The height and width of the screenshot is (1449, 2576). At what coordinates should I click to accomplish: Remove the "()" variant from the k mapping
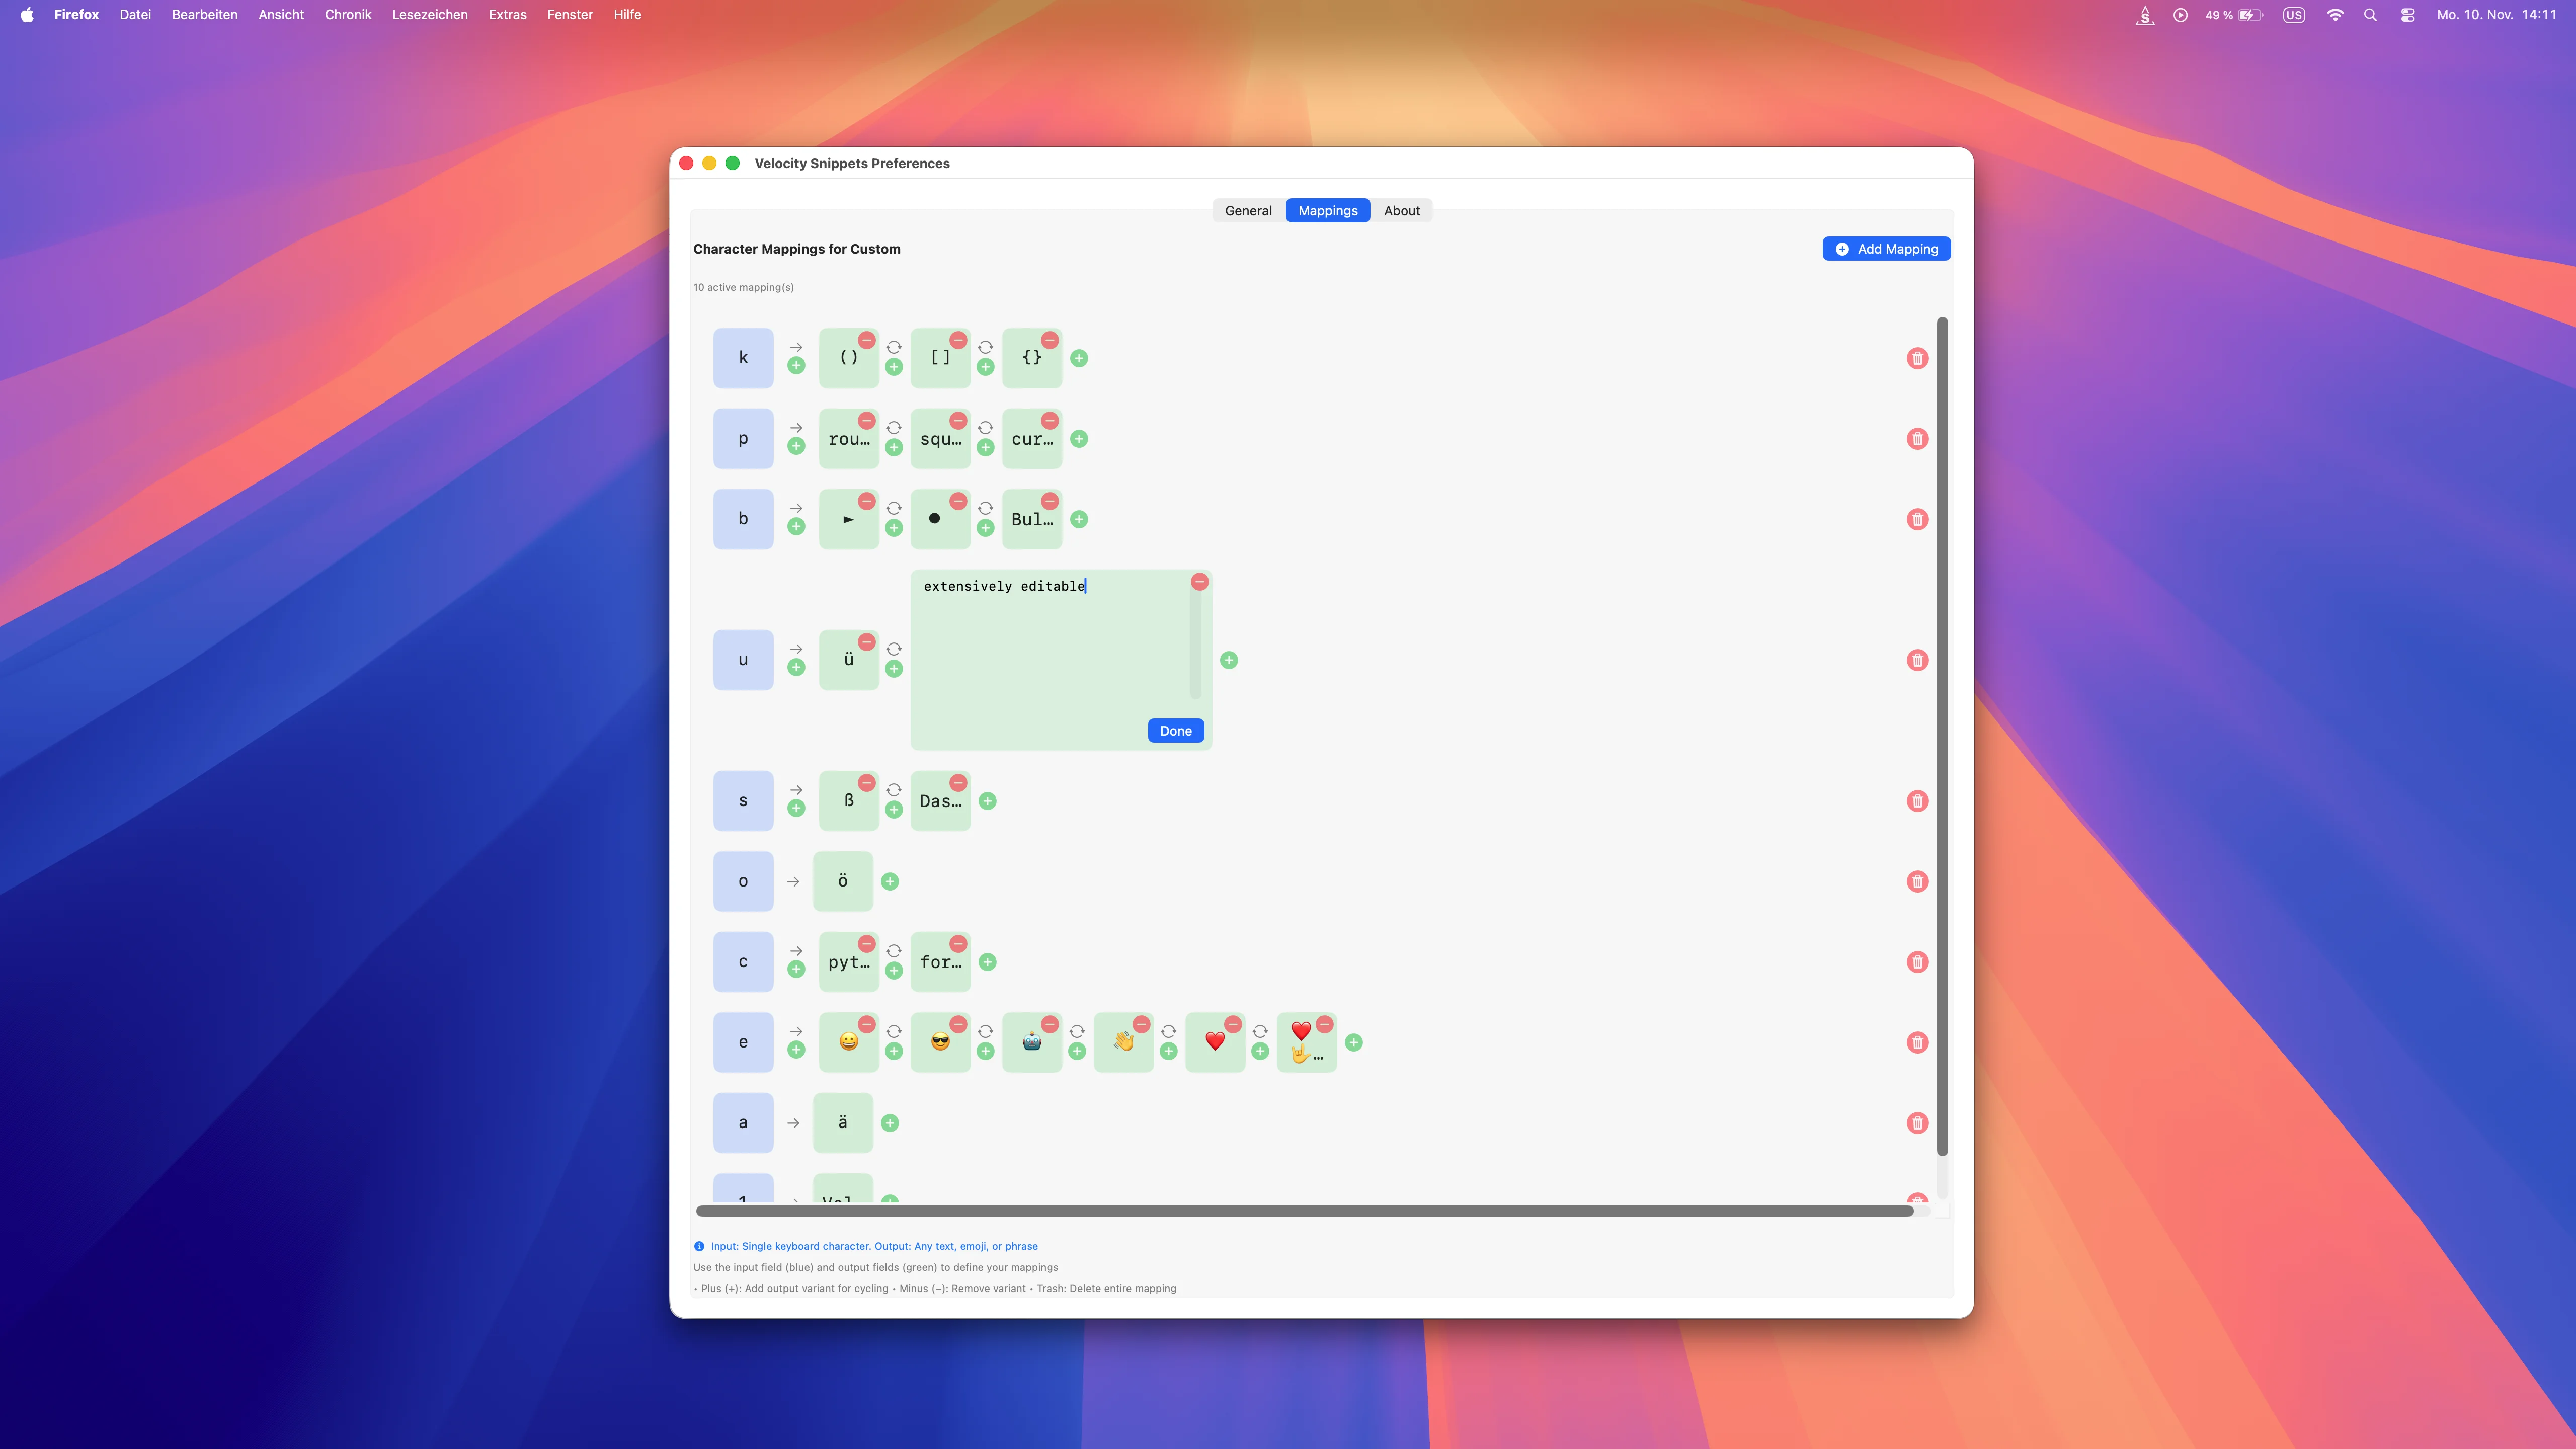coord(866,341)
